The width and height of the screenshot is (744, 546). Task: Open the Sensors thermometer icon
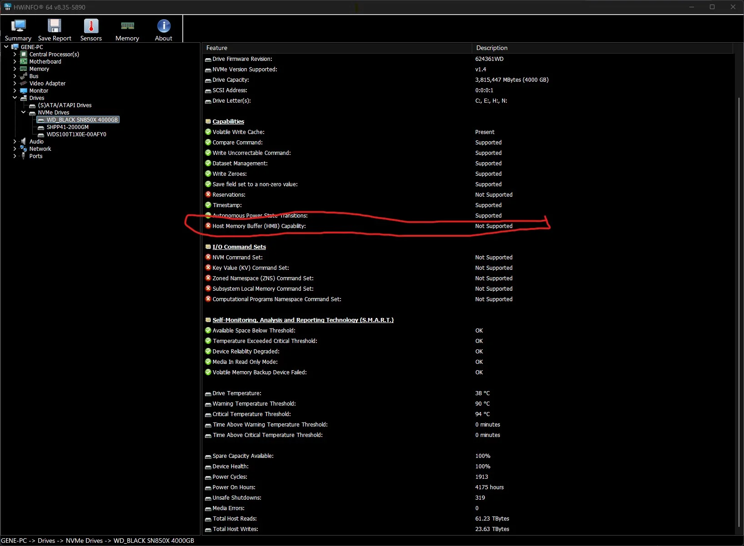91,26
